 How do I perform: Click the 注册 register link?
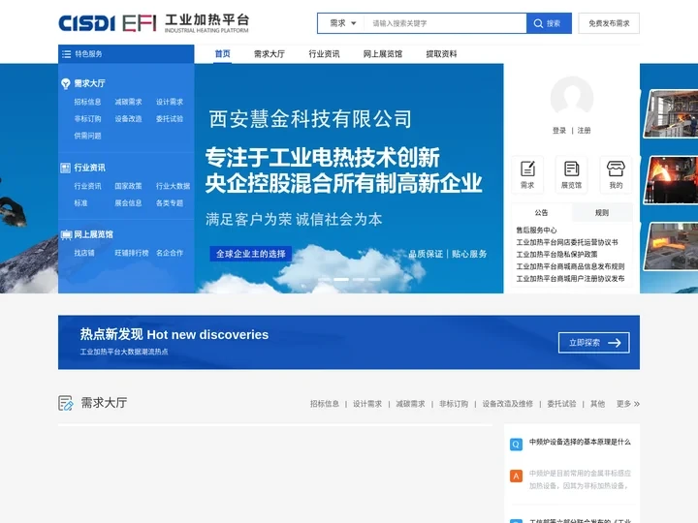click(584, 131)
